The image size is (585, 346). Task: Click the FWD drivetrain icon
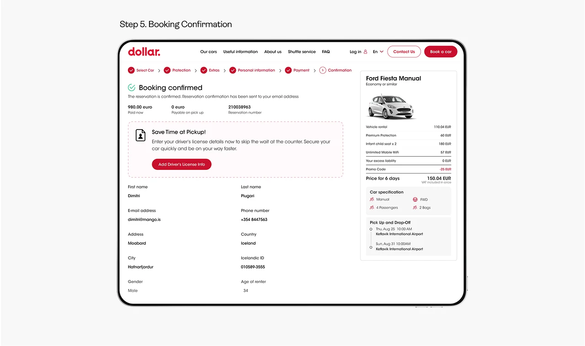pyautogui.click(x=415, y=199)
